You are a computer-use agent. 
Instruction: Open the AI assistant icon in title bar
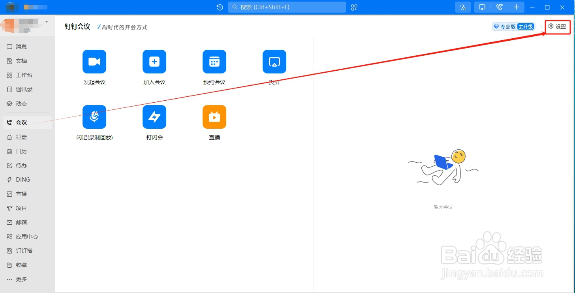[463, 7]
